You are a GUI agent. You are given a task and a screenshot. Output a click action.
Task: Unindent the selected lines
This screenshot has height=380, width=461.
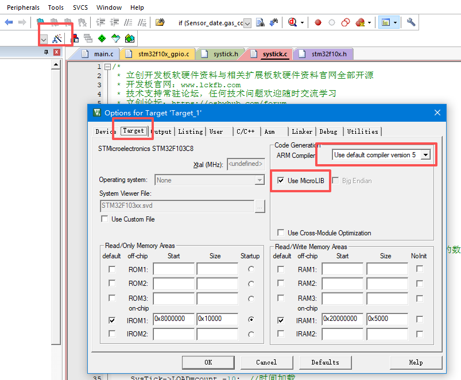point(114,22)
